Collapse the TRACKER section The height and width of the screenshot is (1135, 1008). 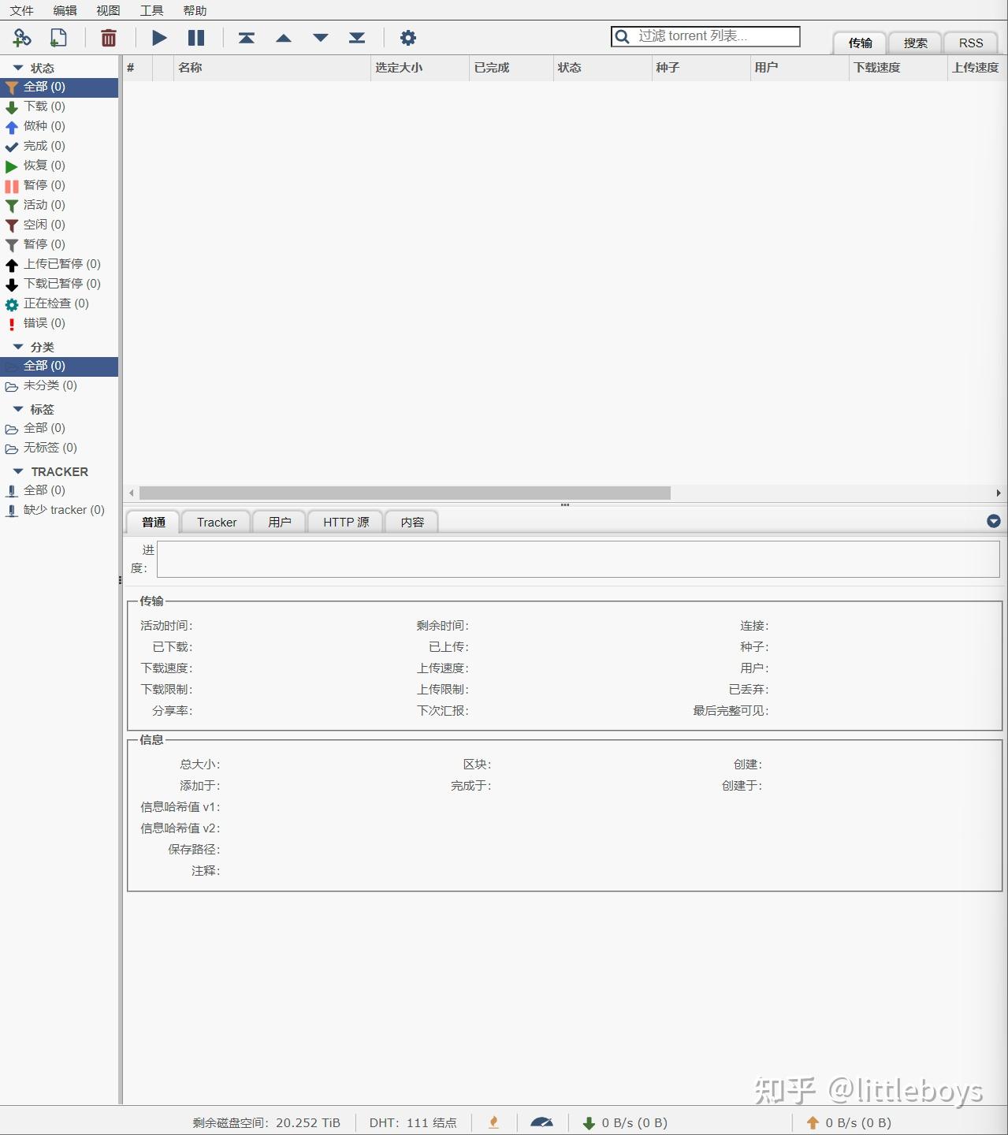pyautogui.click(x=19, y=471)
